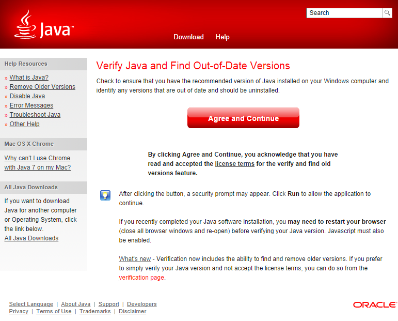Open the Disable Java link

[27, 96]
